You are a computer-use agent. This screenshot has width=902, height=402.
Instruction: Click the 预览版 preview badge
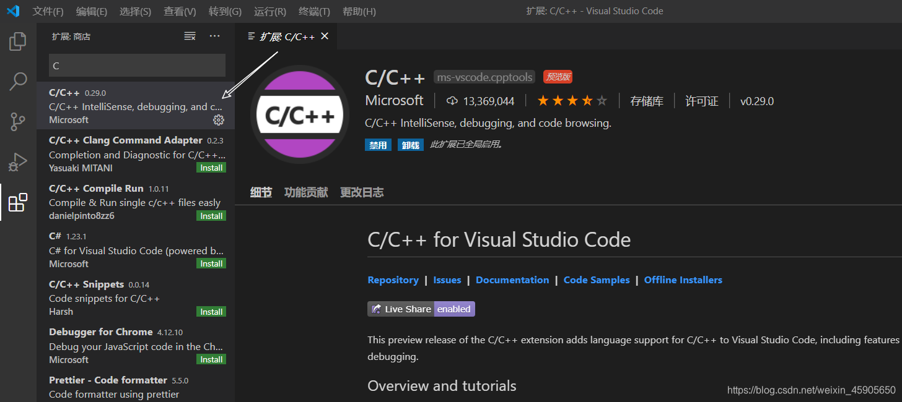point(558,77)
